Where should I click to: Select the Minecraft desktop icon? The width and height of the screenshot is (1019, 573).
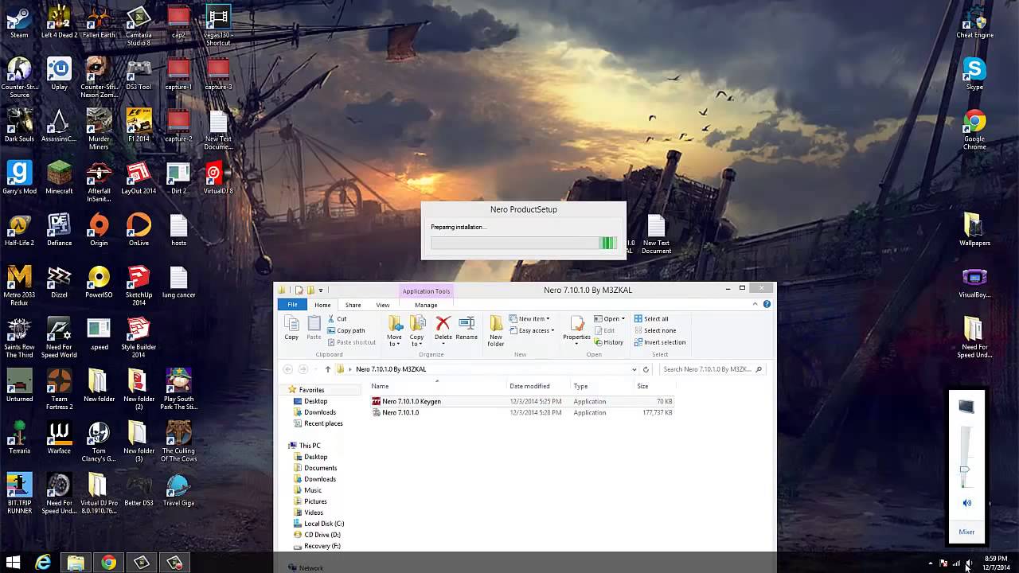59,178
